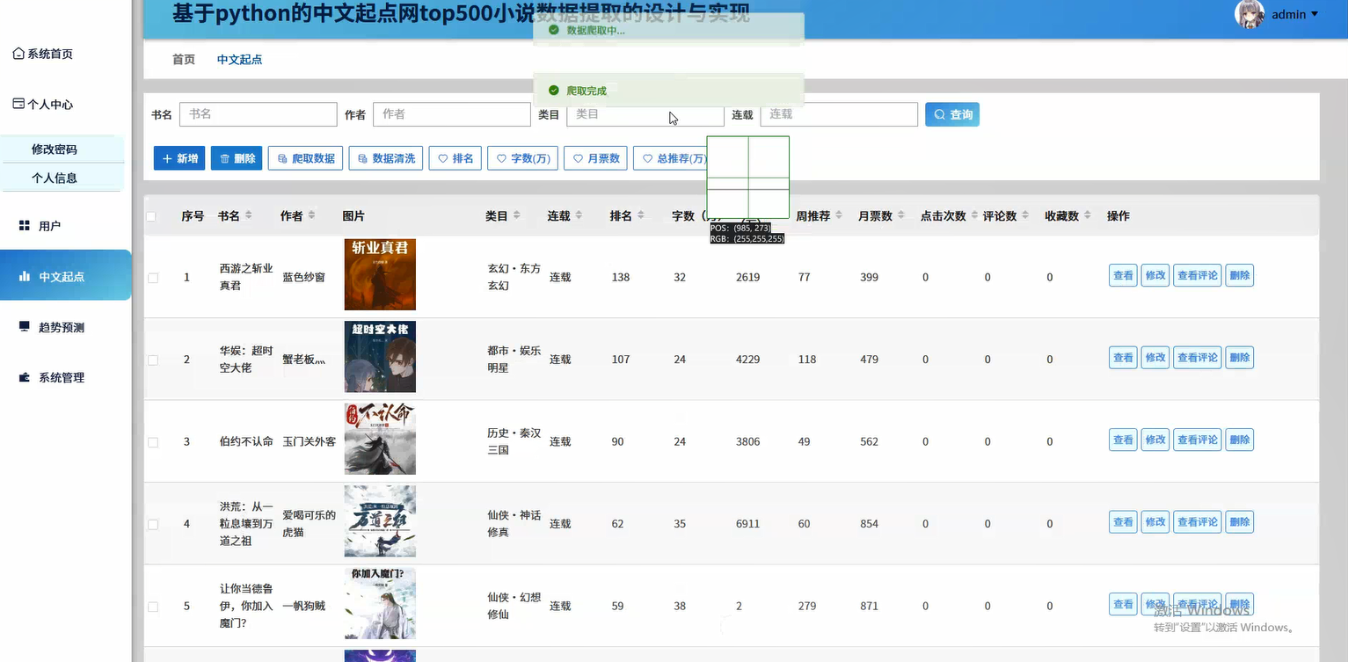Viewport: 1348px width, 662px height.
Task: Focus the 连载 search field
Action: click(839, 114)
